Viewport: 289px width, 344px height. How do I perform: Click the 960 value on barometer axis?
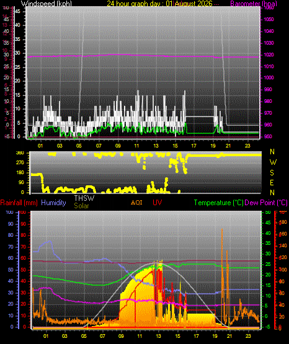pyautogui.click(x=268, y=125)
